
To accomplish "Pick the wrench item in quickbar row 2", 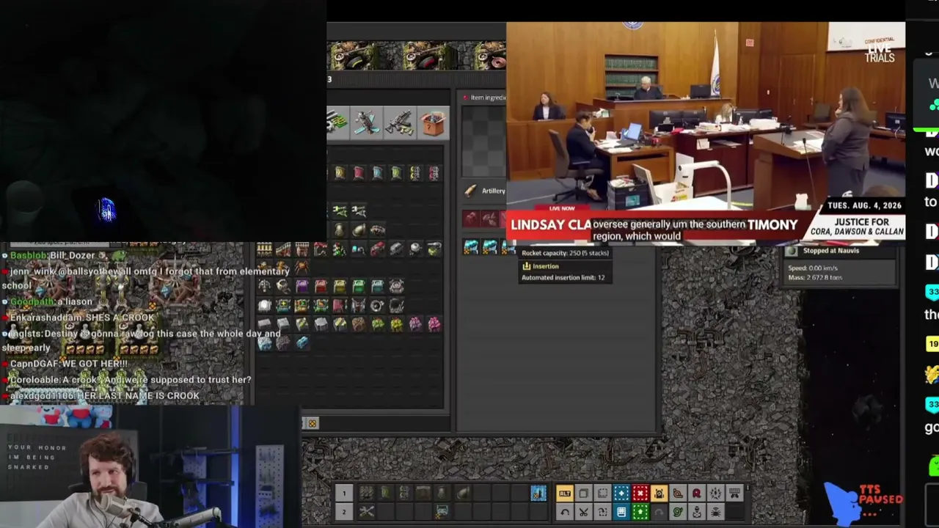I will click(x=366, y=512).
